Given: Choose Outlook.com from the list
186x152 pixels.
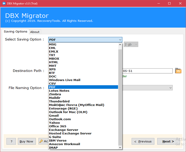Looking at the screenshot, I should click(x=83, y=119).
